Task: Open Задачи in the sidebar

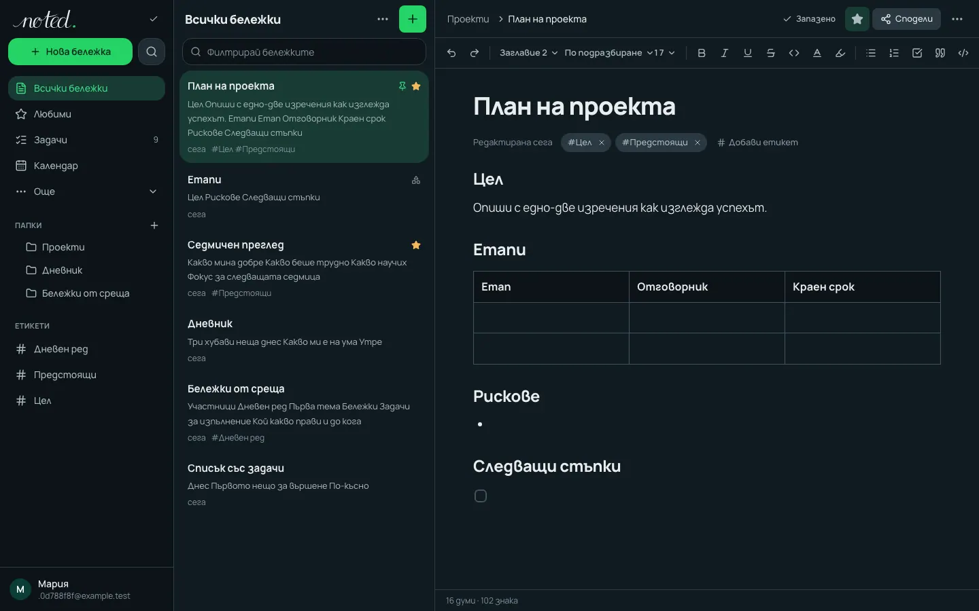Action: click(86, 140)
